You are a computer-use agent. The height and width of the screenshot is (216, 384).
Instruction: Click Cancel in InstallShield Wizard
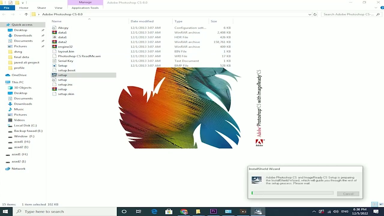(348, 194)
